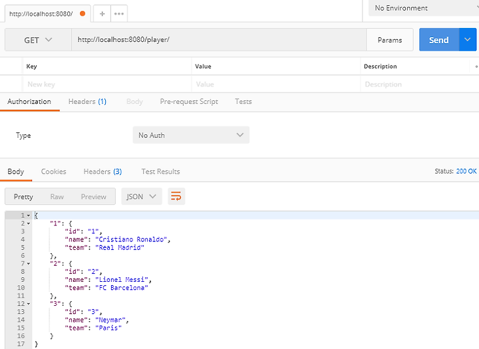Image resolution: width=479 pixels, height=349 pixels.
Task: Open the JSON format dropdown
Action: pyautogui.click(x=142, y=196)
